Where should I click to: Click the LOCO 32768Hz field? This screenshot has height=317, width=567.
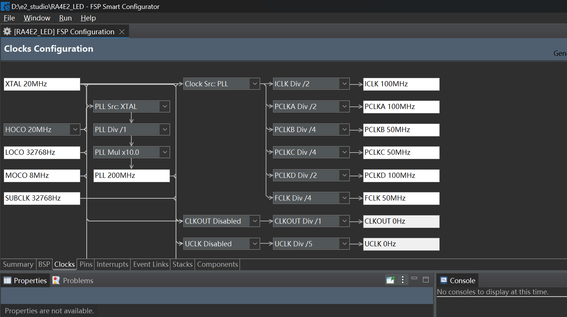tap(42, 153)
